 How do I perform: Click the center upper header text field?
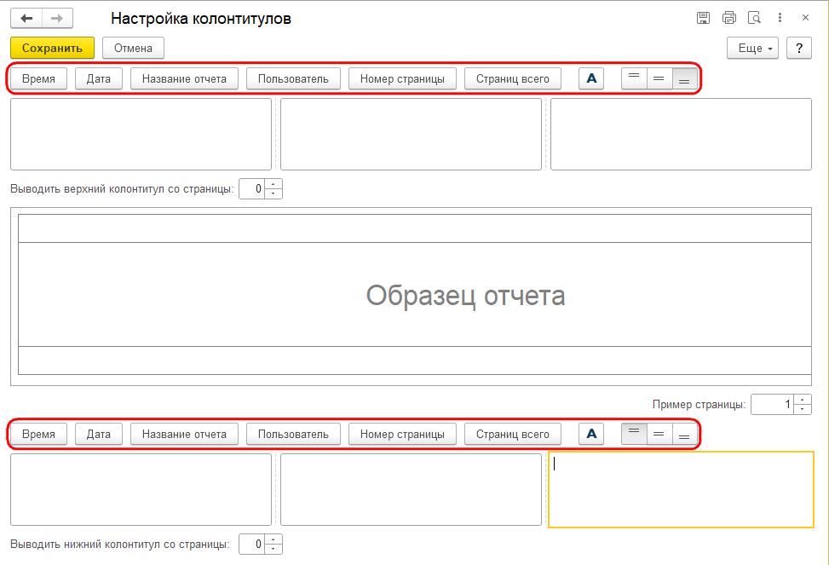(411, 135)
